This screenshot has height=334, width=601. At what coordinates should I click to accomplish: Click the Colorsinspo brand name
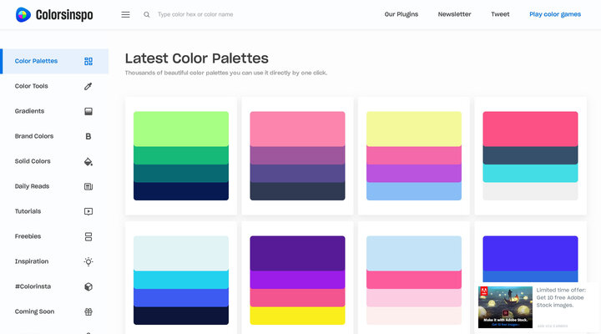[64, 15]
